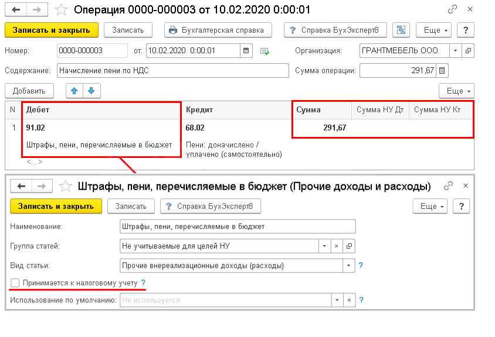
Task: Click the Бухгалтерская справка button
Action: tap(218, 30)
